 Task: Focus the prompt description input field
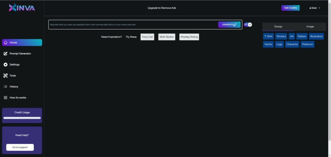133,25
